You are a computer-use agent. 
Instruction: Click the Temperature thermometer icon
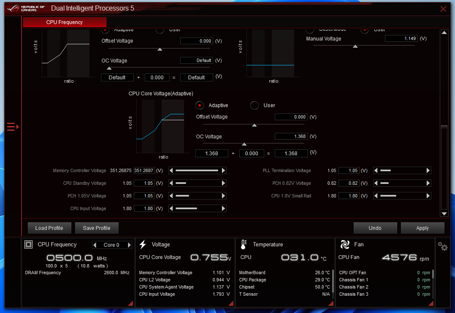[244, 245]
